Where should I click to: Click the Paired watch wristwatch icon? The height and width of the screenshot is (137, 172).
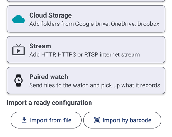point(18,81)
